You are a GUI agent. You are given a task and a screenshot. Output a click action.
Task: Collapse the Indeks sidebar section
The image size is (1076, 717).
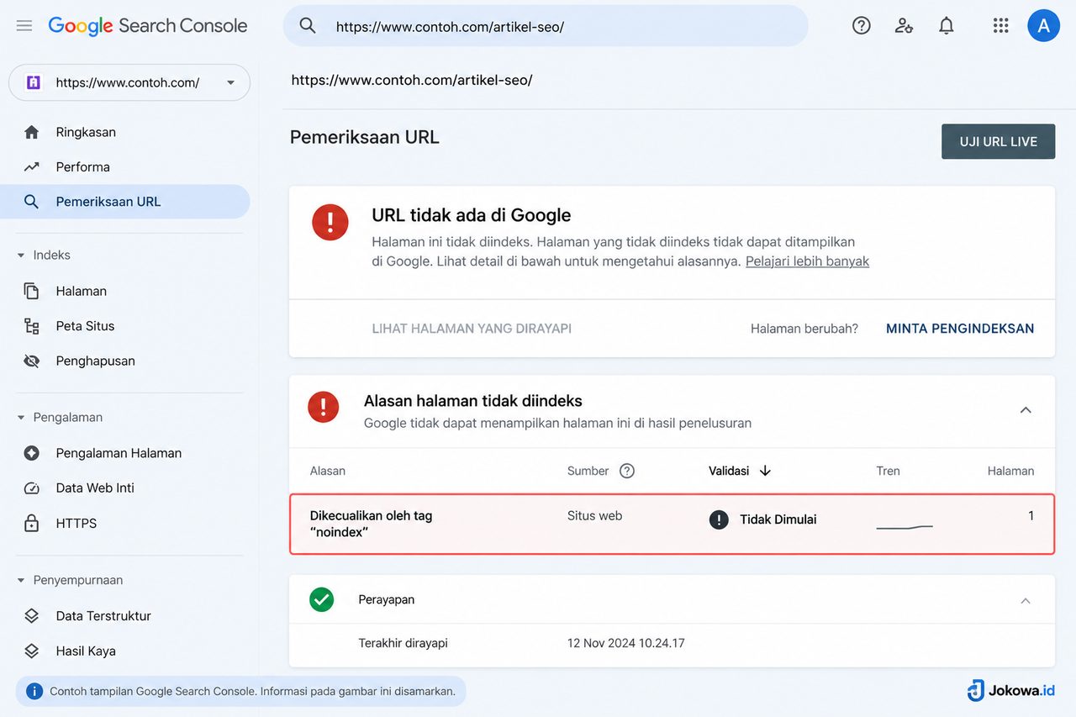pyautogui.click(x=21, y=256)
